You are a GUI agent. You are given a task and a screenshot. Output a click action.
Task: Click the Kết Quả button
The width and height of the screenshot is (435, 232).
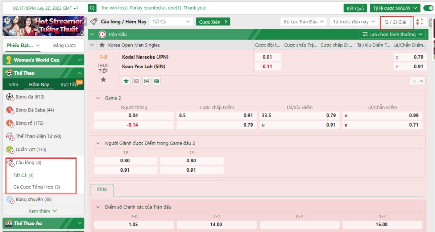355,8
